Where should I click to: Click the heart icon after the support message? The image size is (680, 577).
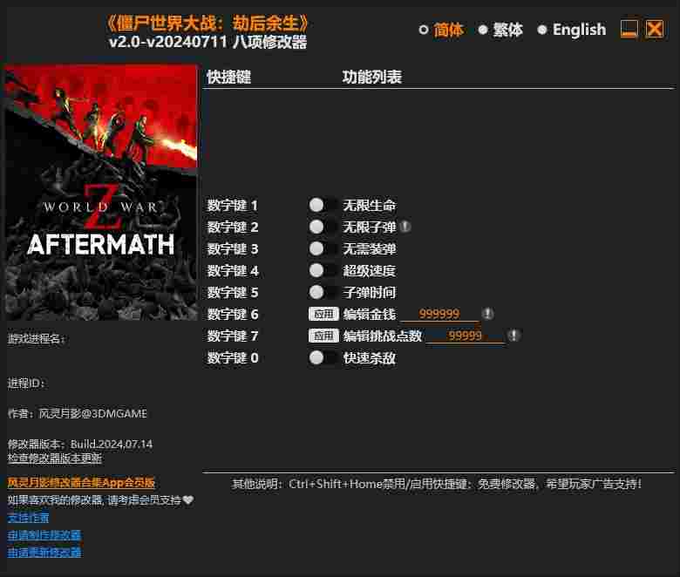click(188, 500)
